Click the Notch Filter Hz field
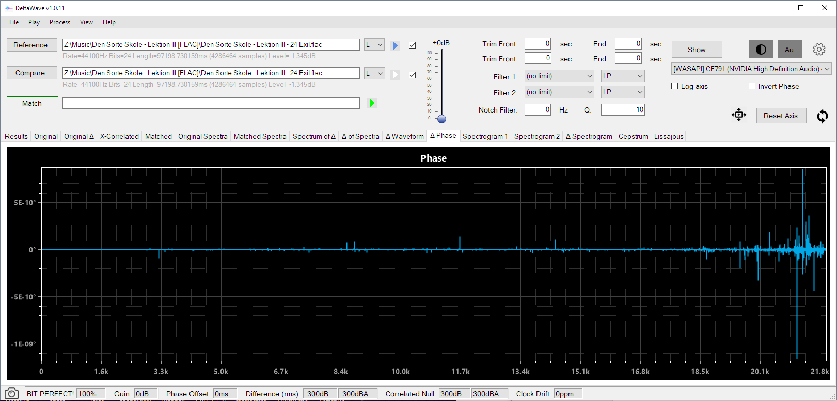Screen dimensions: 837x401 click(x=538, y=109)
